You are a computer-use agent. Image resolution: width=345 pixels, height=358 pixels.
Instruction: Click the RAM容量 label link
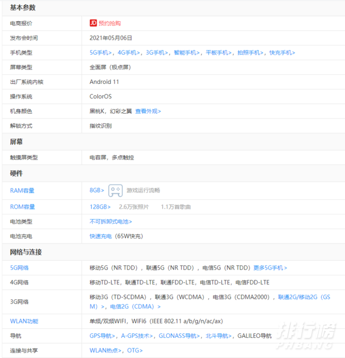pos(22,190)
